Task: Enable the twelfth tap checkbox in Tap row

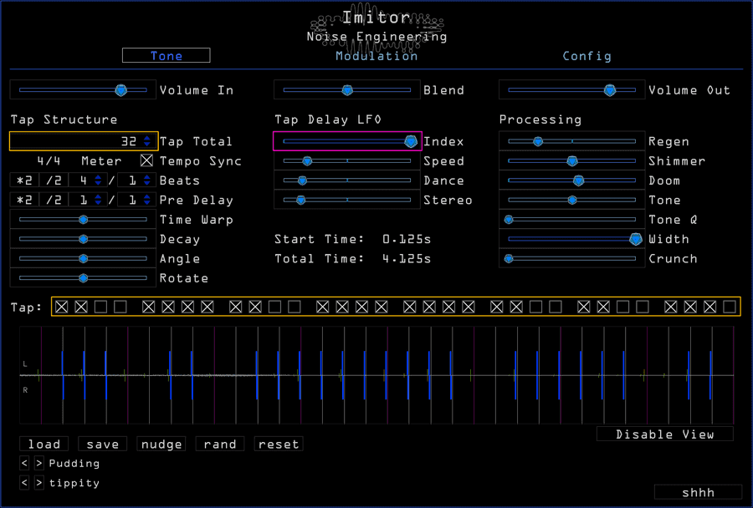Action: click(x=295, y=307)
